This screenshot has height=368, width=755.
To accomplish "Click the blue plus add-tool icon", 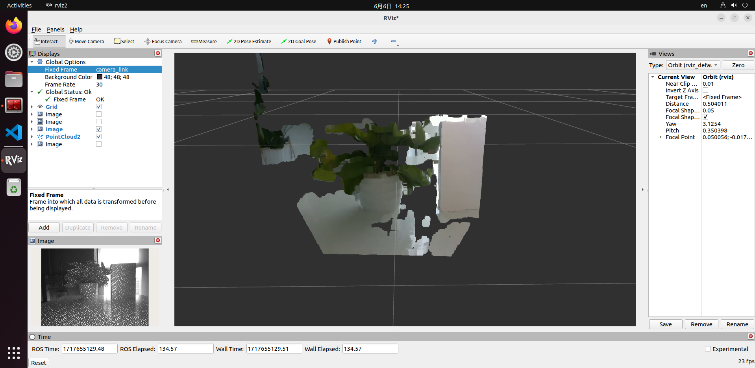I will pyautogui.click(x=375, y=41).
